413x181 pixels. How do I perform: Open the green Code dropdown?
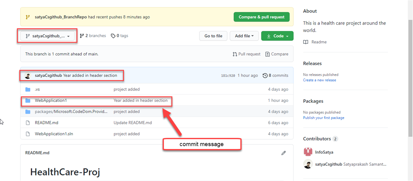(x=277, y=36)
